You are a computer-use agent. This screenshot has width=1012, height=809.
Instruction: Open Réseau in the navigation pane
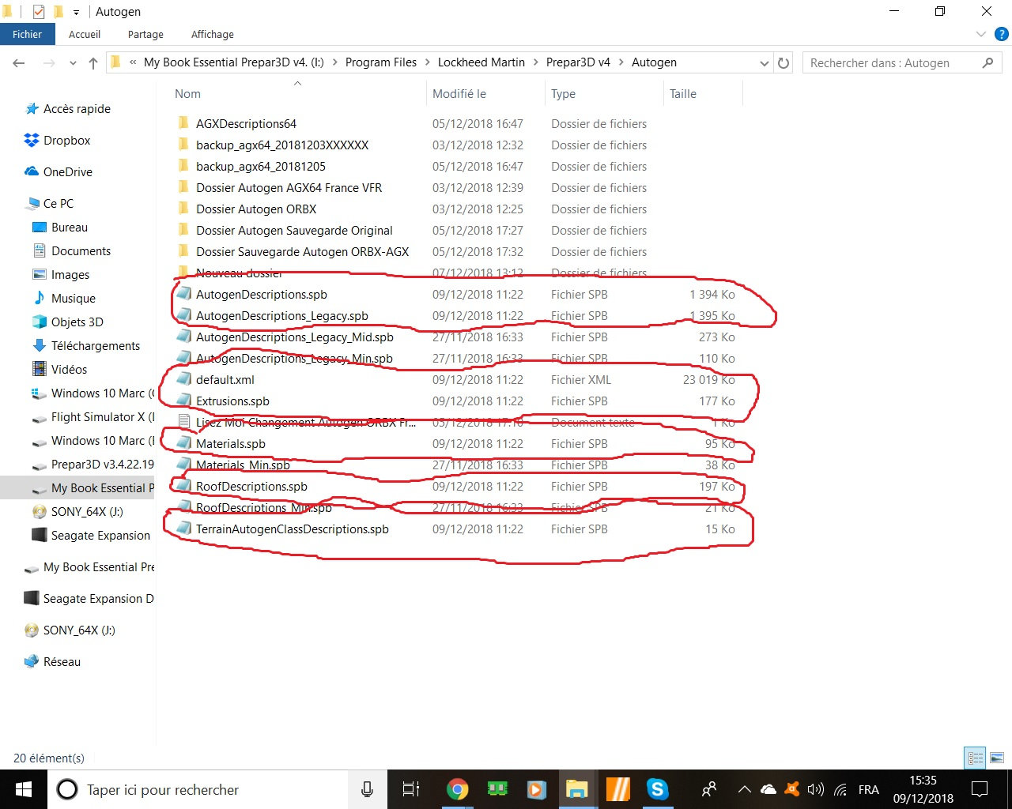(x=62, y=662)
